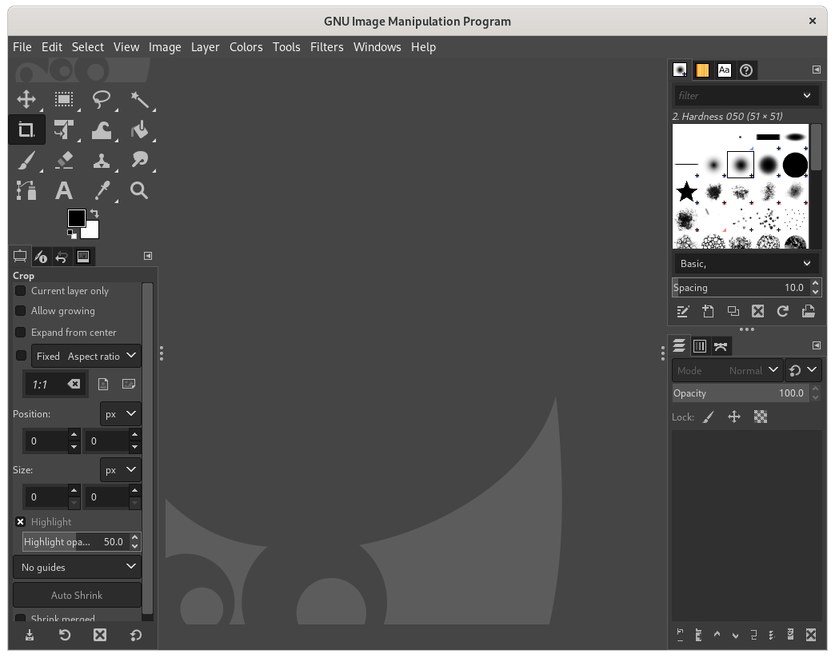835x658 pixels.
Task: Toggle the Fixed aspect ratio checkbox
Action: [x=21, y=356]
